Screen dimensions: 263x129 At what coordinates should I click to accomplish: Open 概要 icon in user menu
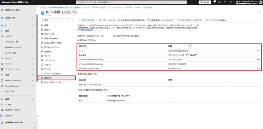click(x=42, y=25)
